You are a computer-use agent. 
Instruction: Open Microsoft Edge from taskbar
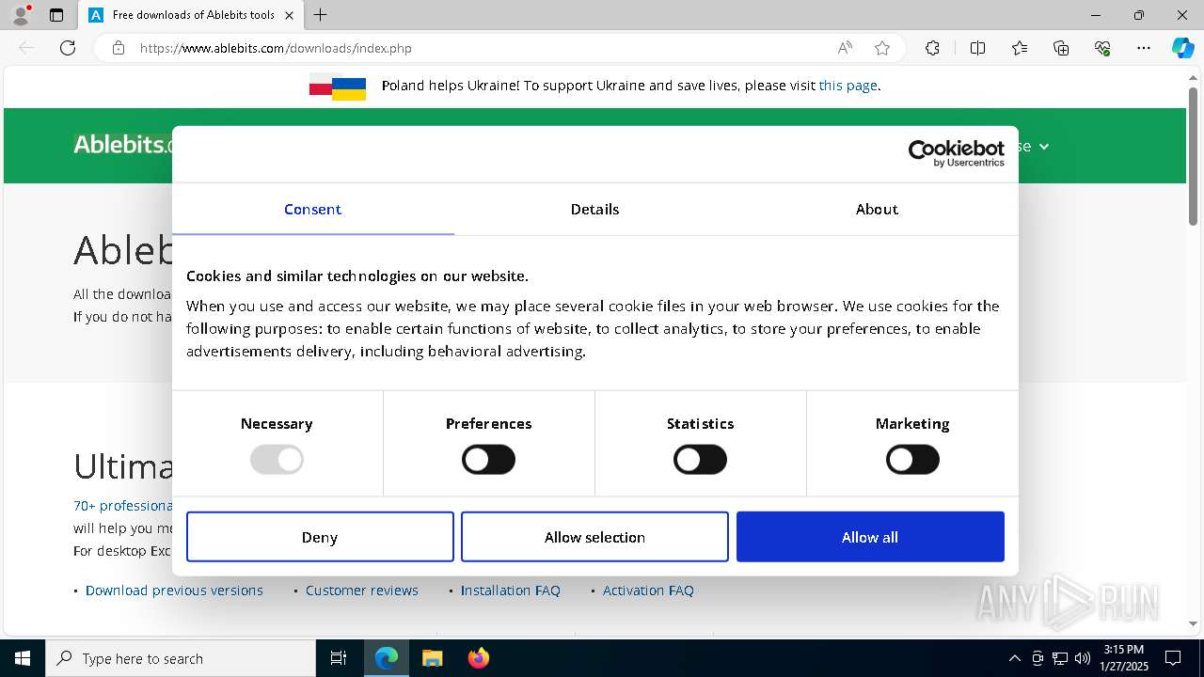coord(387,658)
